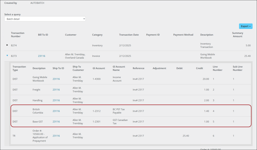Select the Transaction Type sub-table header
This screenshot has width=257, height=150.
click(19, 68)
